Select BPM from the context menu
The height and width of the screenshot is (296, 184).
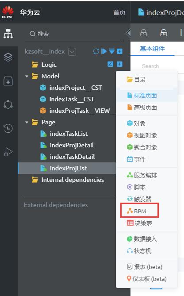pyautogui.click(x=139, y=211)
